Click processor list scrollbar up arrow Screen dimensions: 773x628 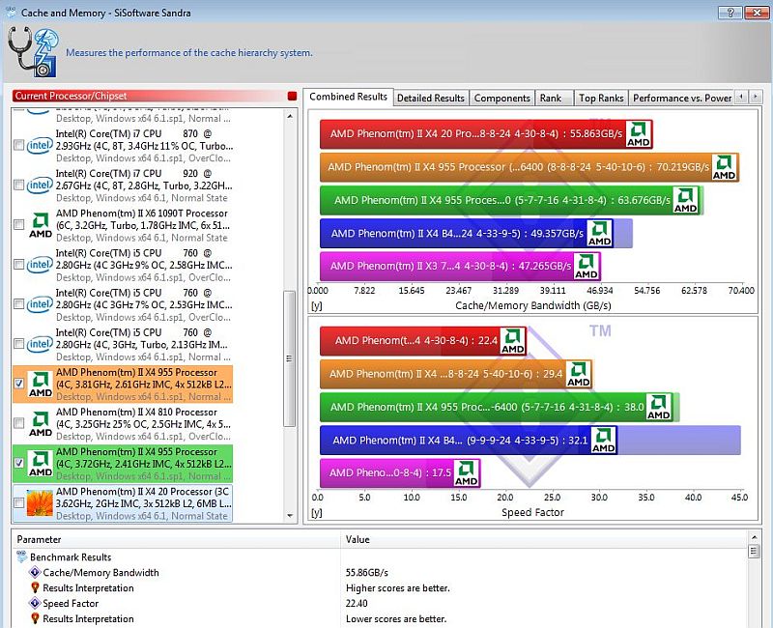coord(290,116)
